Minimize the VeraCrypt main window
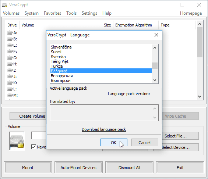The image size is (208, 179). (x=166, y=5)
